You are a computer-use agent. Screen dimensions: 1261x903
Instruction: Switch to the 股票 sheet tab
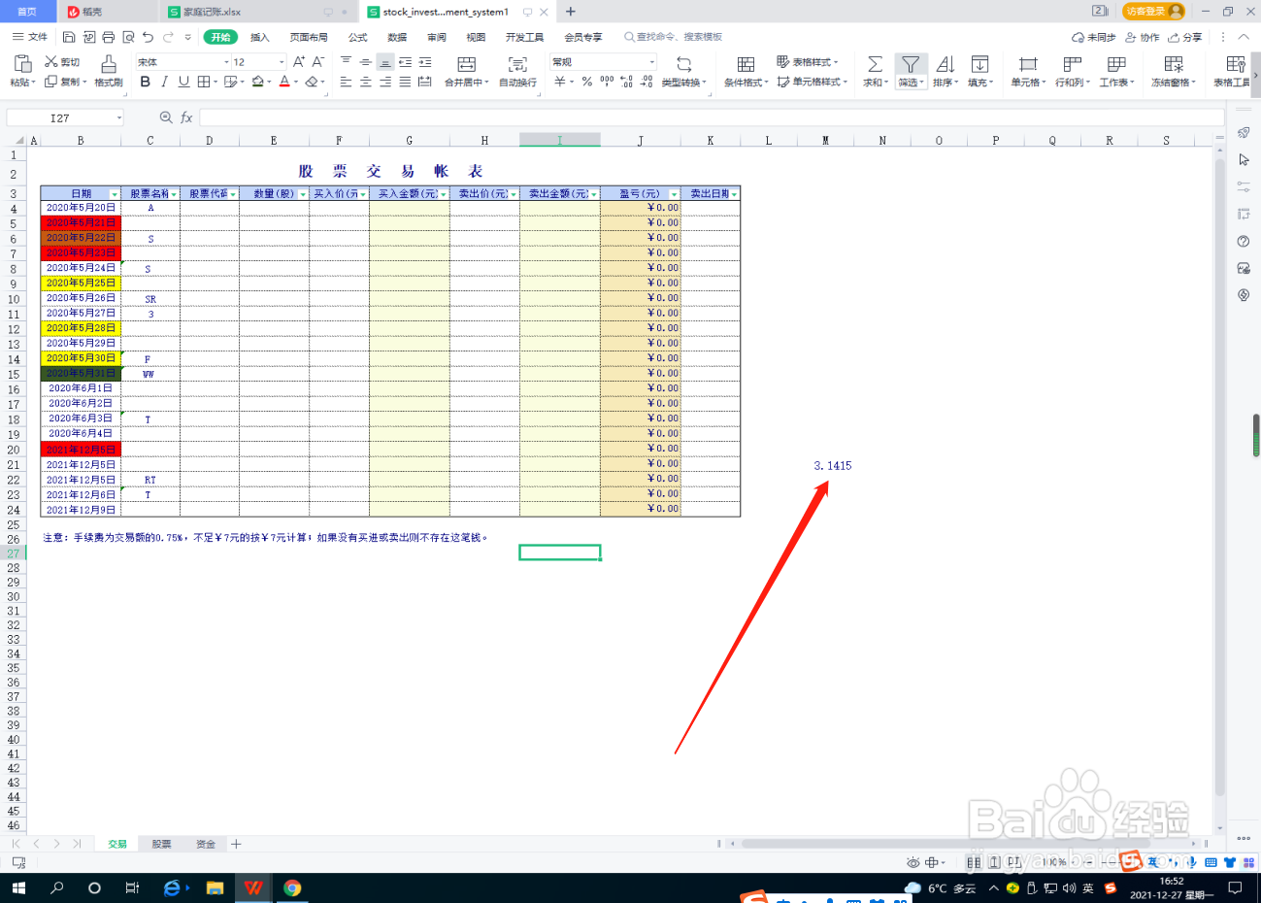(x=161, y=844)
